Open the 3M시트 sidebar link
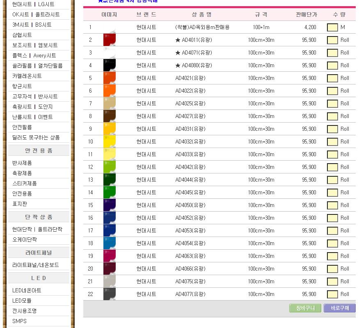 [21, 25]
